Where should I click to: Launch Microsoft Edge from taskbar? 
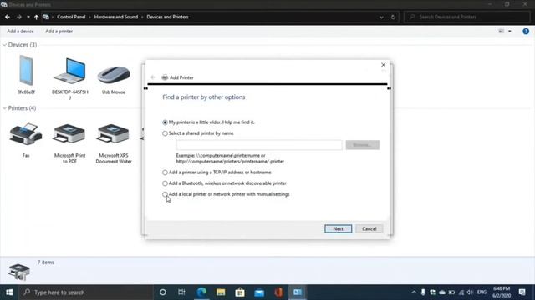201,292
